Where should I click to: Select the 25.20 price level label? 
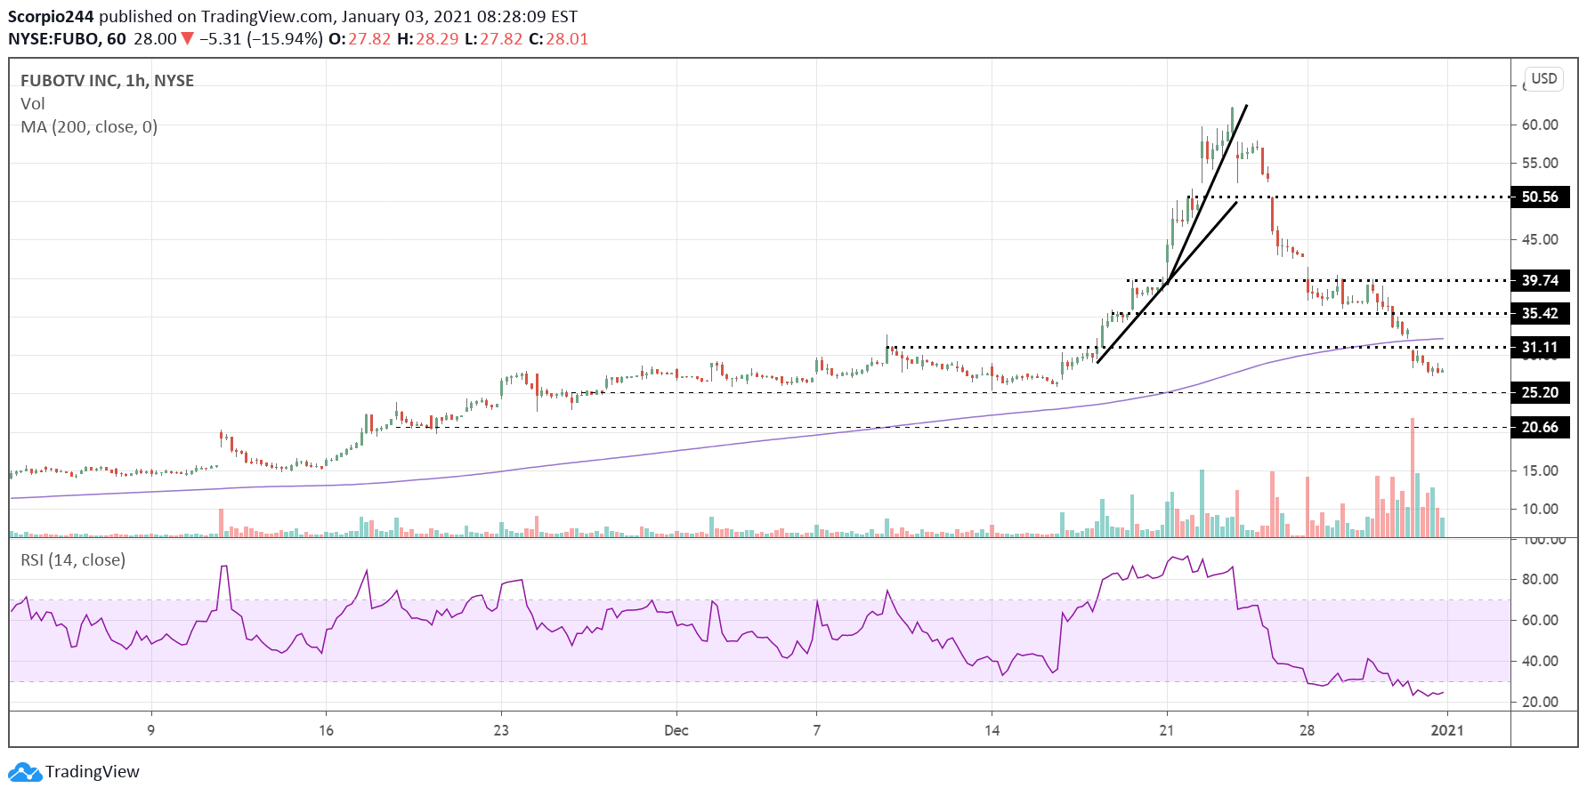tap(1540, 392)
